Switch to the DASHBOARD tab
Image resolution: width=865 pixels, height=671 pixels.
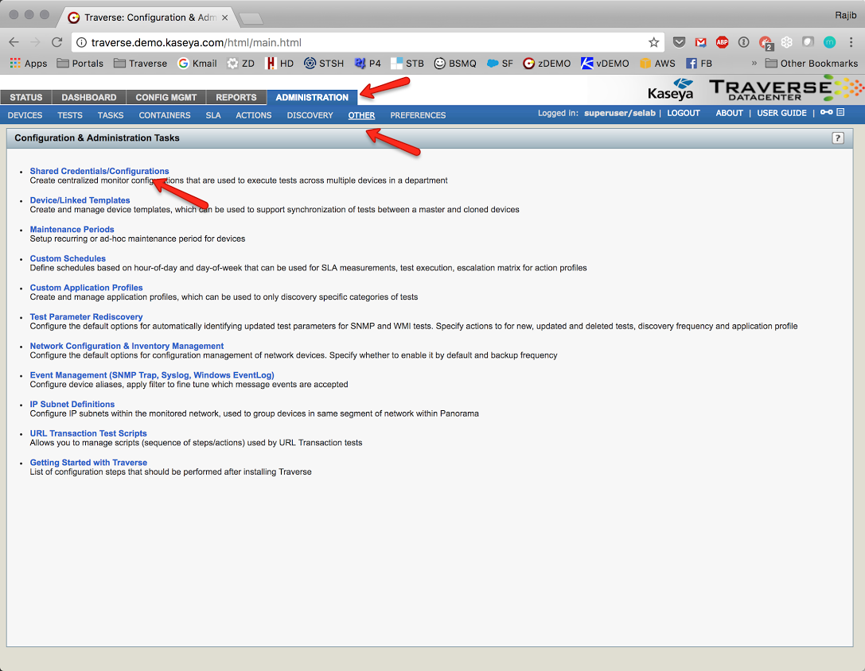click(x=89, y=97)
